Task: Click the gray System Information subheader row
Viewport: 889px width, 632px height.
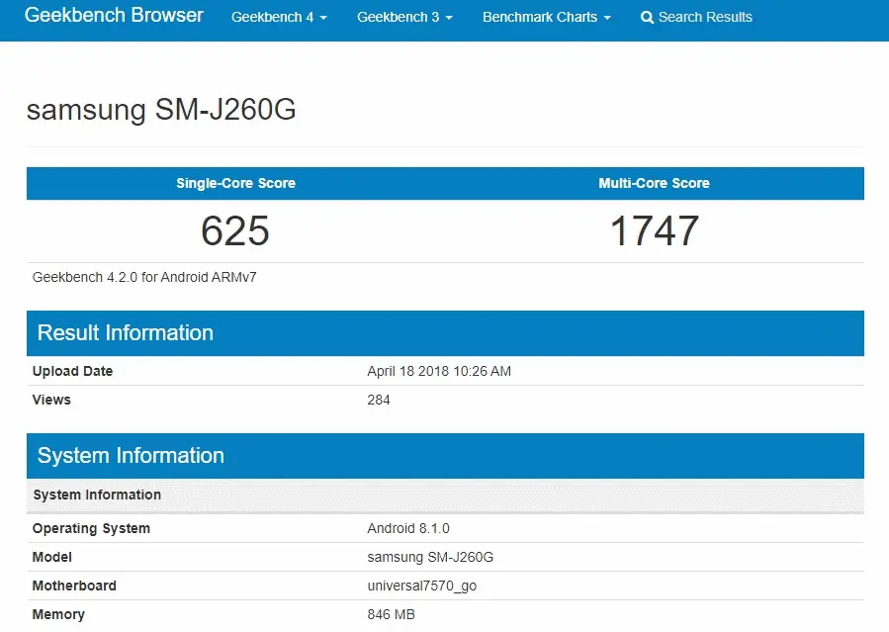Action: (445, 496)
